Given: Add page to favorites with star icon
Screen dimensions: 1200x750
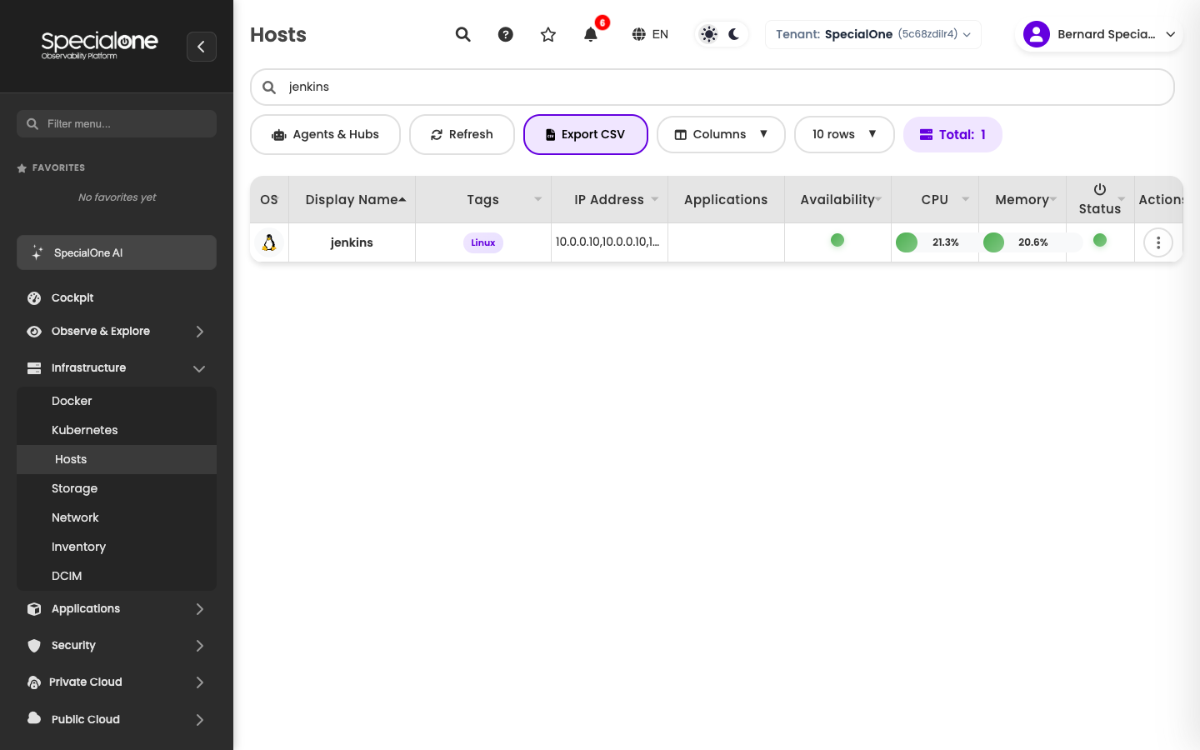Looking at the screenshot, I should click(x=548, y=34).
